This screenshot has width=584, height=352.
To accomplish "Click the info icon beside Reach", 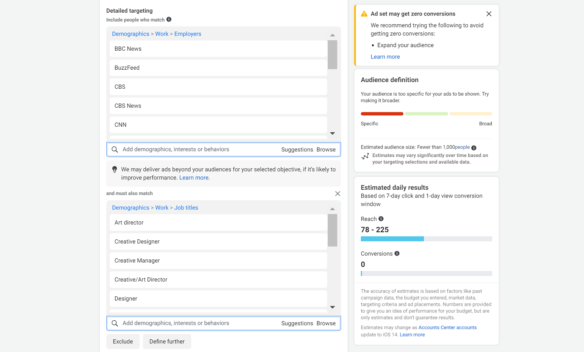I will click(x=381, y=219).
